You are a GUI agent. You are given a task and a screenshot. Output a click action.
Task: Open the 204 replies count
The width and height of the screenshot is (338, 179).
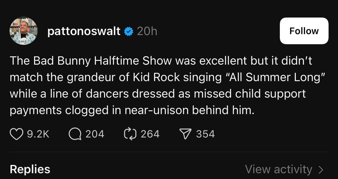coord(95,134)
